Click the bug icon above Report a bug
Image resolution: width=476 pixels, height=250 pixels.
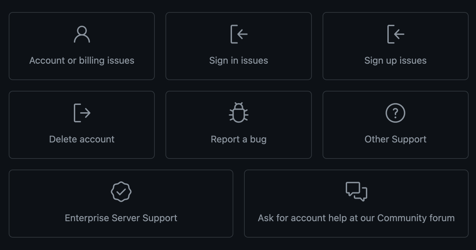click(239, 113)
